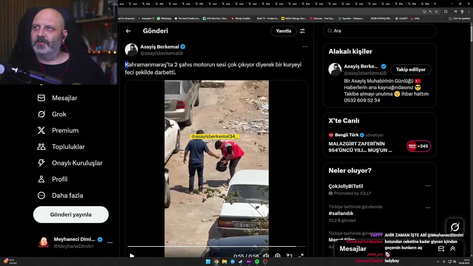Join Bengü Türk live +345 listeners
The image size is (473, 266).
point(419,146)
